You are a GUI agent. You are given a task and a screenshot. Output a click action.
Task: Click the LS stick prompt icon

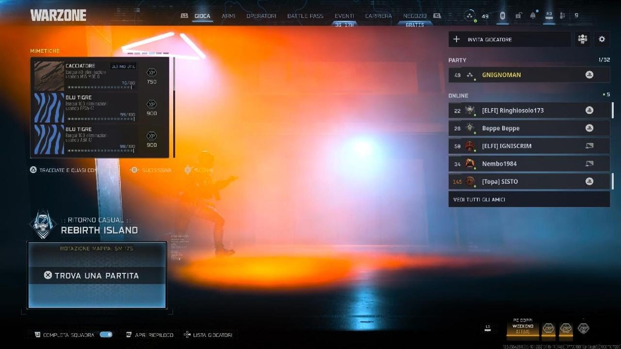[489, 328]
